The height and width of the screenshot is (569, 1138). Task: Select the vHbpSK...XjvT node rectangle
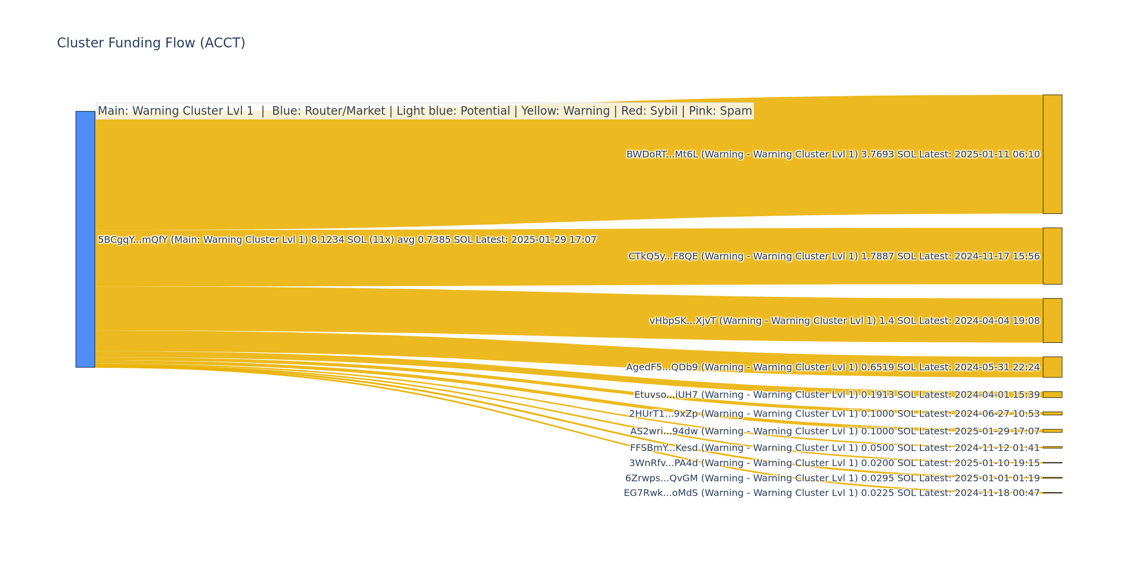point(1052,321)
